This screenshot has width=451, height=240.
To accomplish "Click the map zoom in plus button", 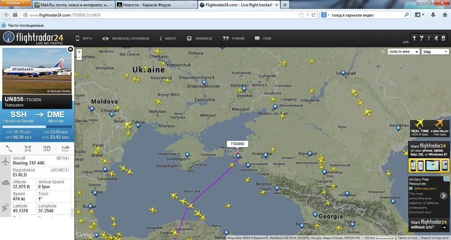I will tap(79, 52).
